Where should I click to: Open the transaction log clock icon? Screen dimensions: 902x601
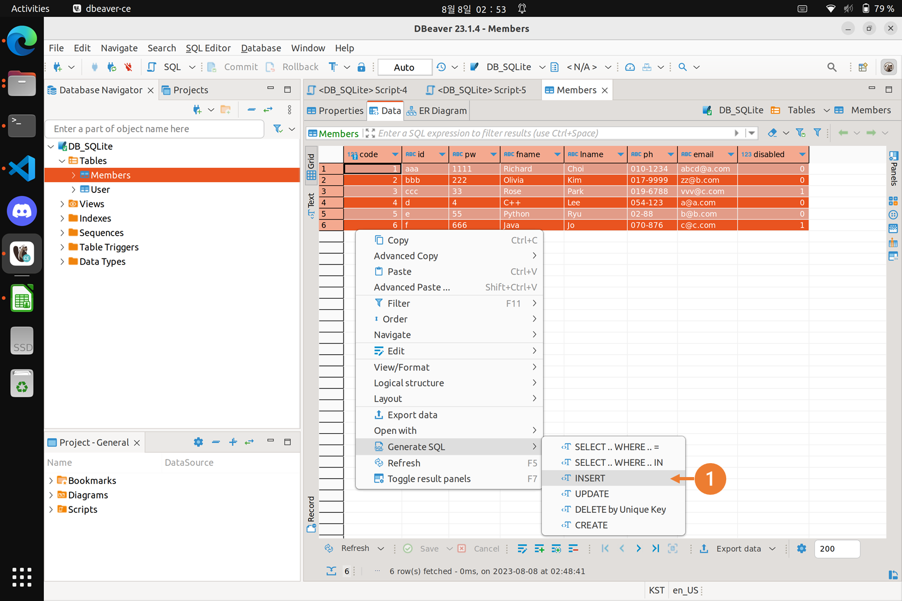click(x=441, y=67)
